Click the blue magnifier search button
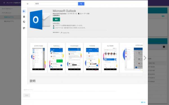 81,4
